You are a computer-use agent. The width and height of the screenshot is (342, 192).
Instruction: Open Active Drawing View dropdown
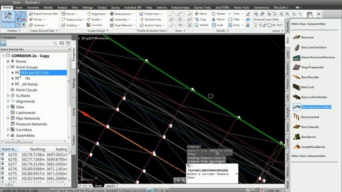coord(36,49)
